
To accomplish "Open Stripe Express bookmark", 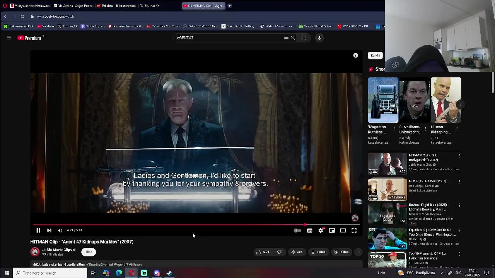I will (x=92, y=26).
